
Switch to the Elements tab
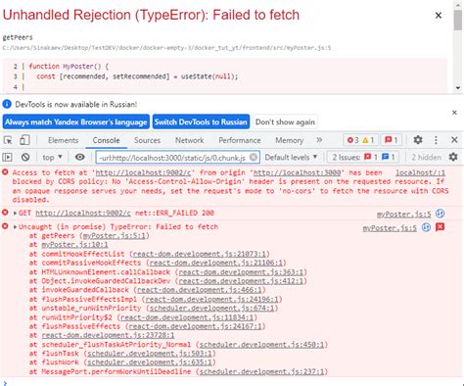[63, 140]
